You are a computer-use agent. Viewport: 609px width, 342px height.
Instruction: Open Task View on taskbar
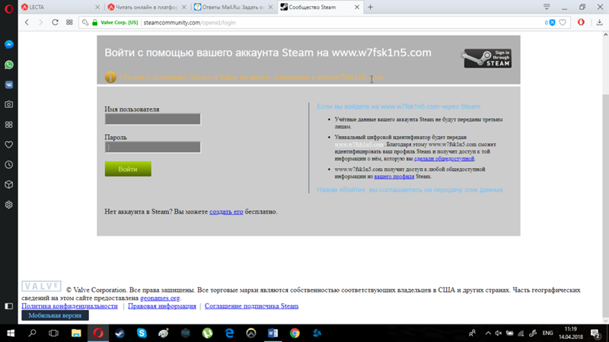tap(53, 333)
